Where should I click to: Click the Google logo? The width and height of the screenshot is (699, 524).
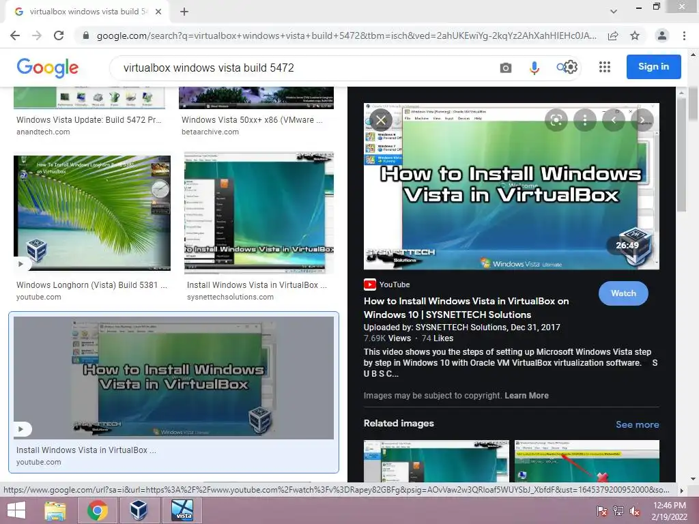coord(48,68)
